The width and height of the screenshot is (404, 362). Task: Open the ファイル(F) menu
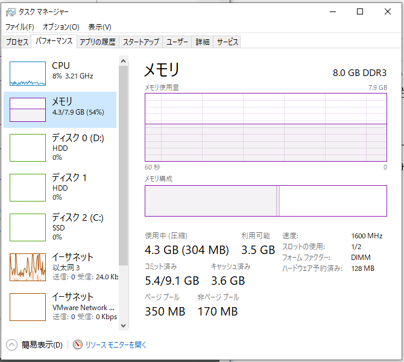coord(19,27)
